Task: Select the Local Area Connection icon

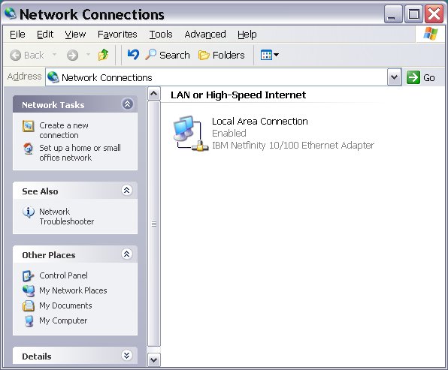Action: (x=190, y=134)
